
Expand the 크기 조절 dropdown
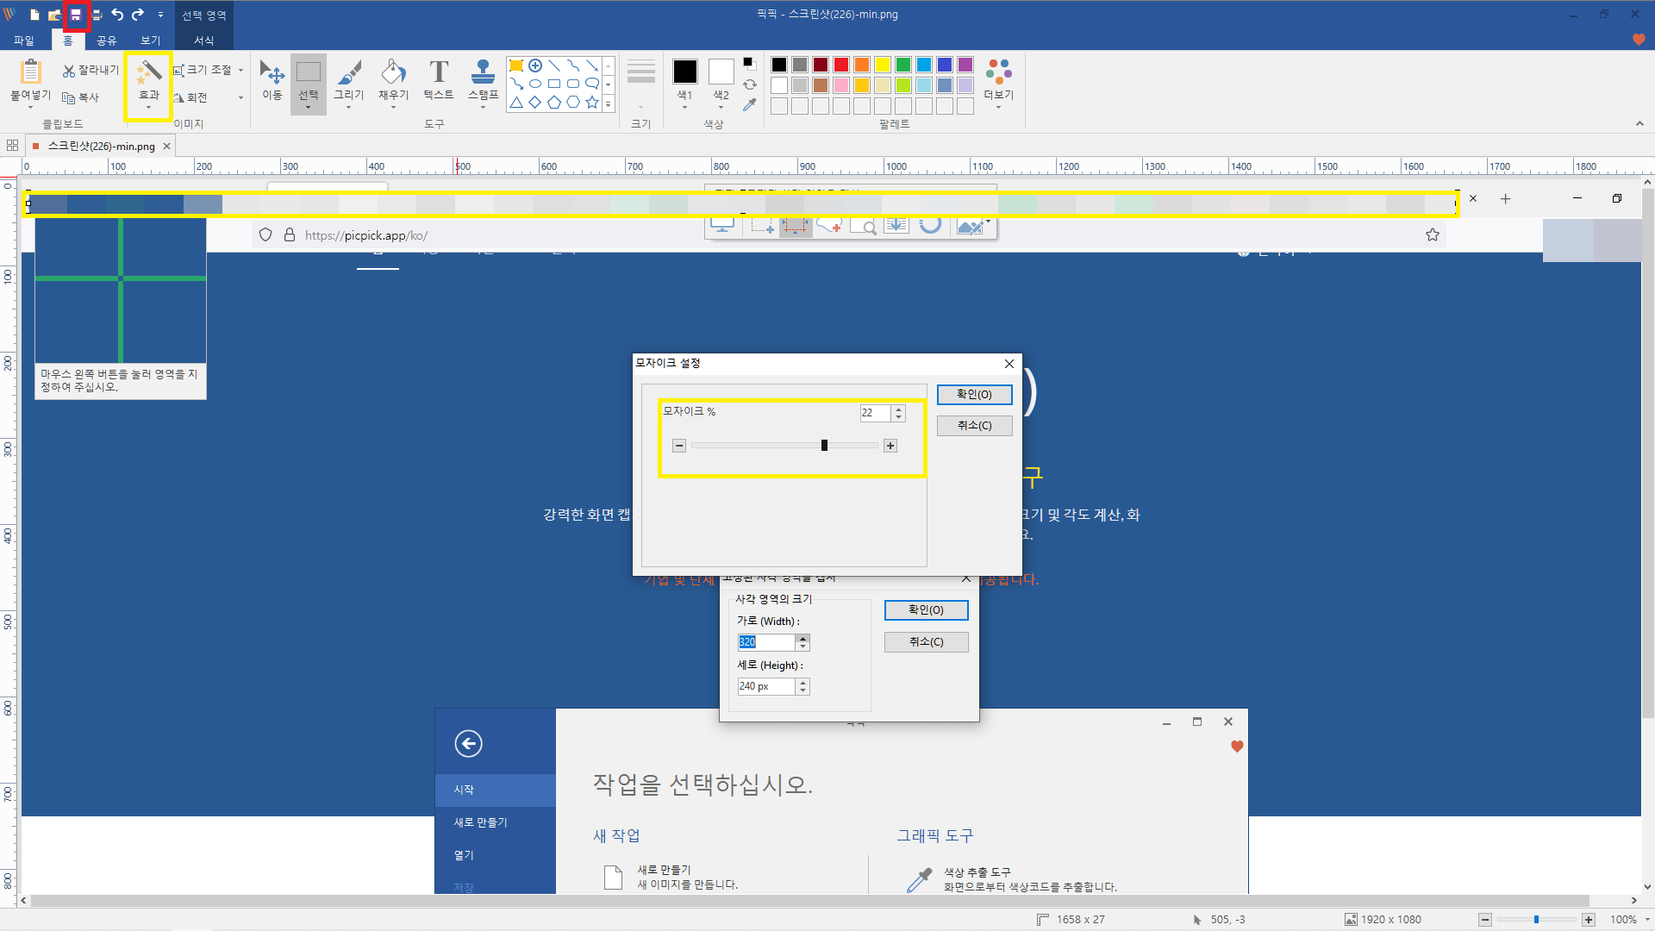(240, 70)
